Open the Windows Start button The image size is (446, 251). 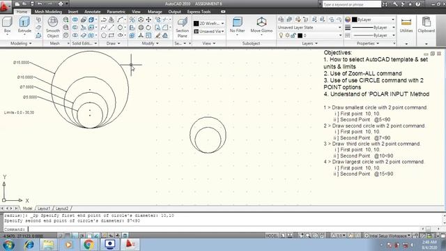pyautogui.click(x=8, y=245)
